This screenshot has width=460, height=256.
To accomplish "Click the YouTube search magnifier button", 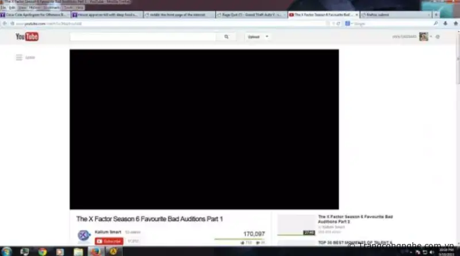I will [x=226, y=37].
